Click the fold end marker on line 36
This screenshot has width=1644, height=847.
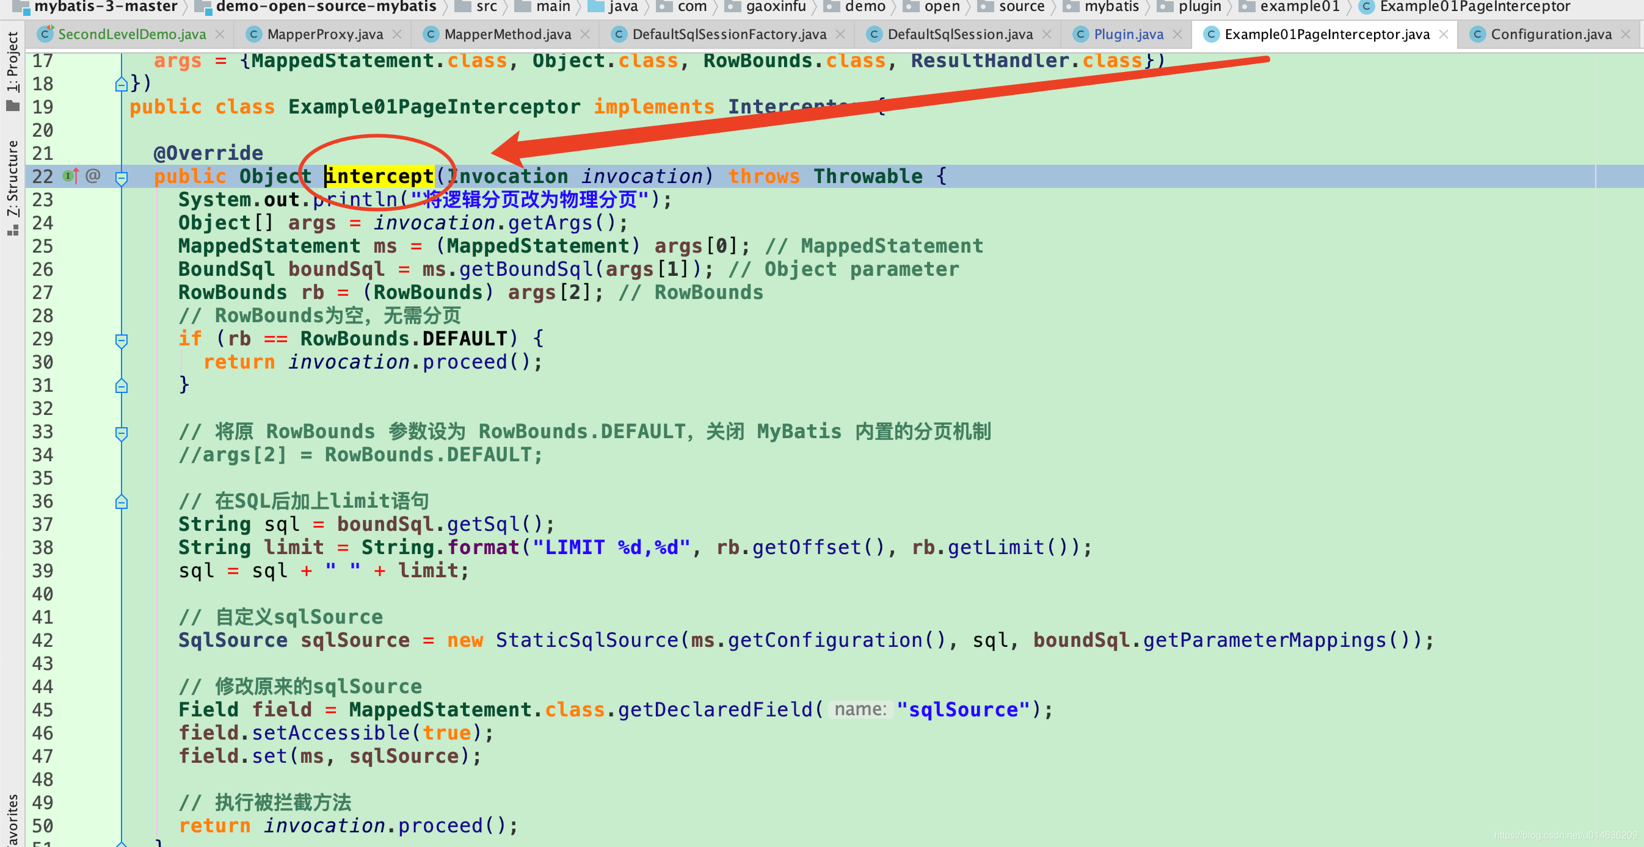coord(122,502)
